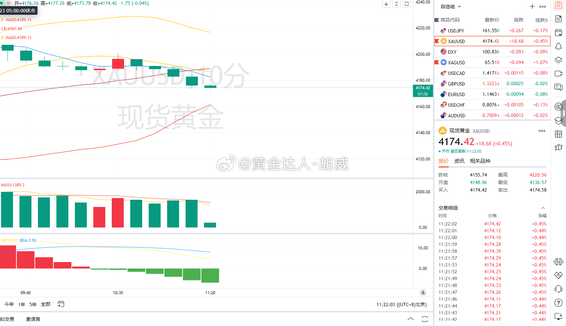This screenshot has width=566, height=326.
Task: Expand the bottom panel chevron up
Action: pyautogui.click(x=411, y=319)
